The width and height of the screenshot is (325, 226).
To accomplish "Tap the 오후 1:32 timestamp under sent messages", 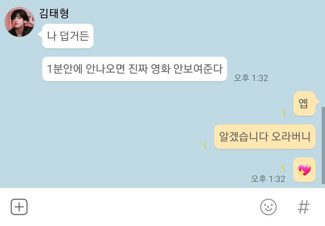I will (268, 179).
